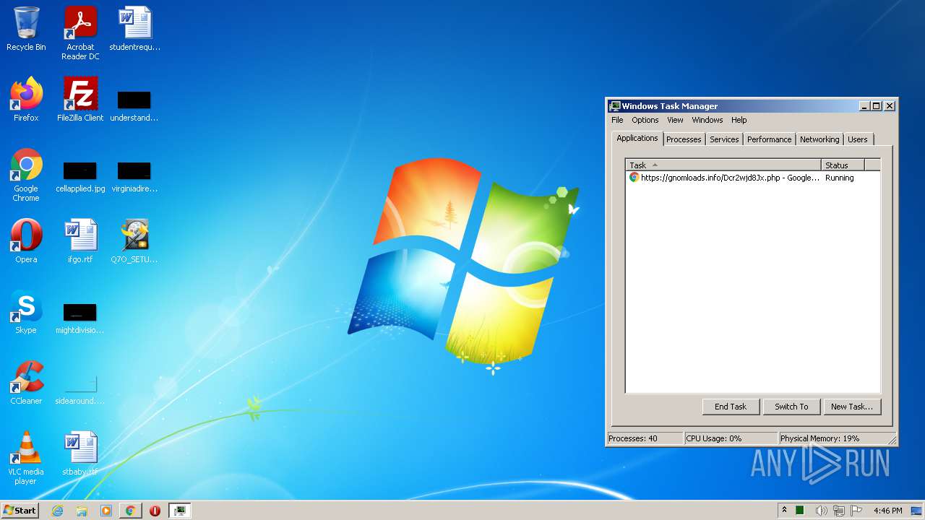
Task: Select the virginiadire... file icon
Action: coord(134,177)
